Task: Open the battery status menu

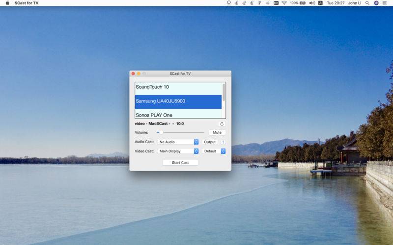Action: (298, 3)
